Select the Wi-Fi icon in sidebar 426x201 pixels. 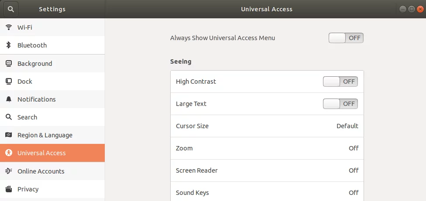(x=9, y=27)
